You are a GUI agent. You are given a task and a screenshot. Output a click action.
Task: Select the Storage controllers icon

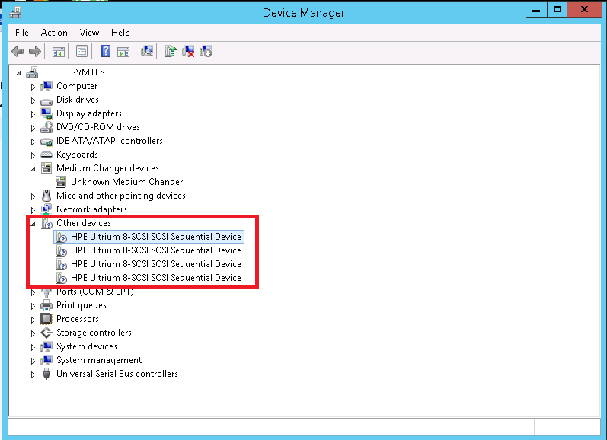pyautogui.click(x=46, y=333)
